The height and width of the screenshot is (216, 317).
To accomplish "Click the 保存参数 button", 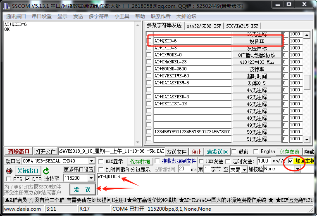I will [289, 151].
